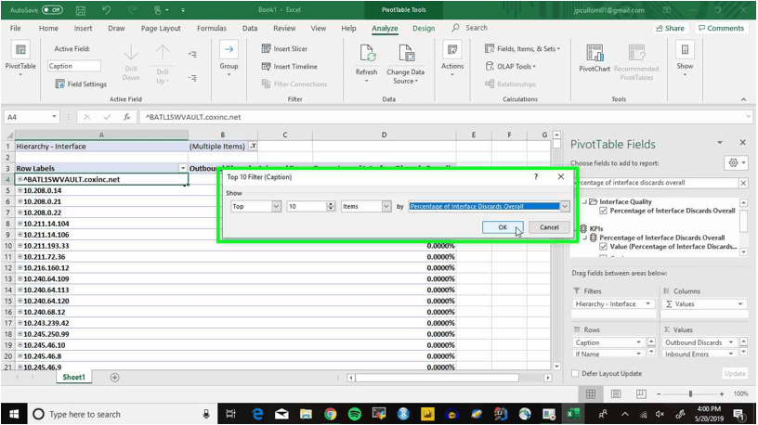Uncheck Percentage of Interface Discards Overall under Interface Quality
Viewport: 758px width, 425px height.
(x=603, y=211)
